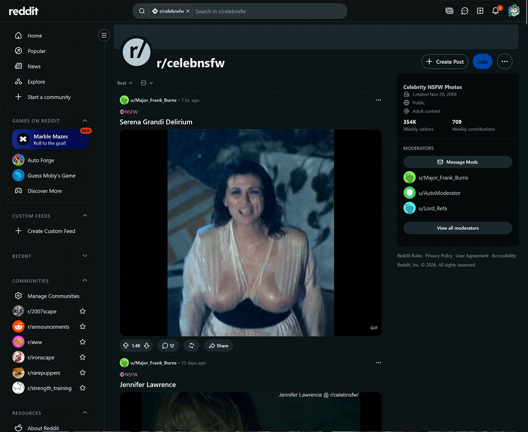
Task: Open the Best sort dropdown
Action: click(125, 83)
